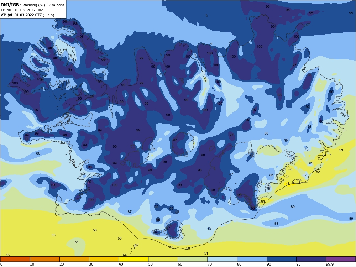Click the golden 30–40 legend swatch
The height and width of the screenshot is (267, 356).
[x=104, y=259]
